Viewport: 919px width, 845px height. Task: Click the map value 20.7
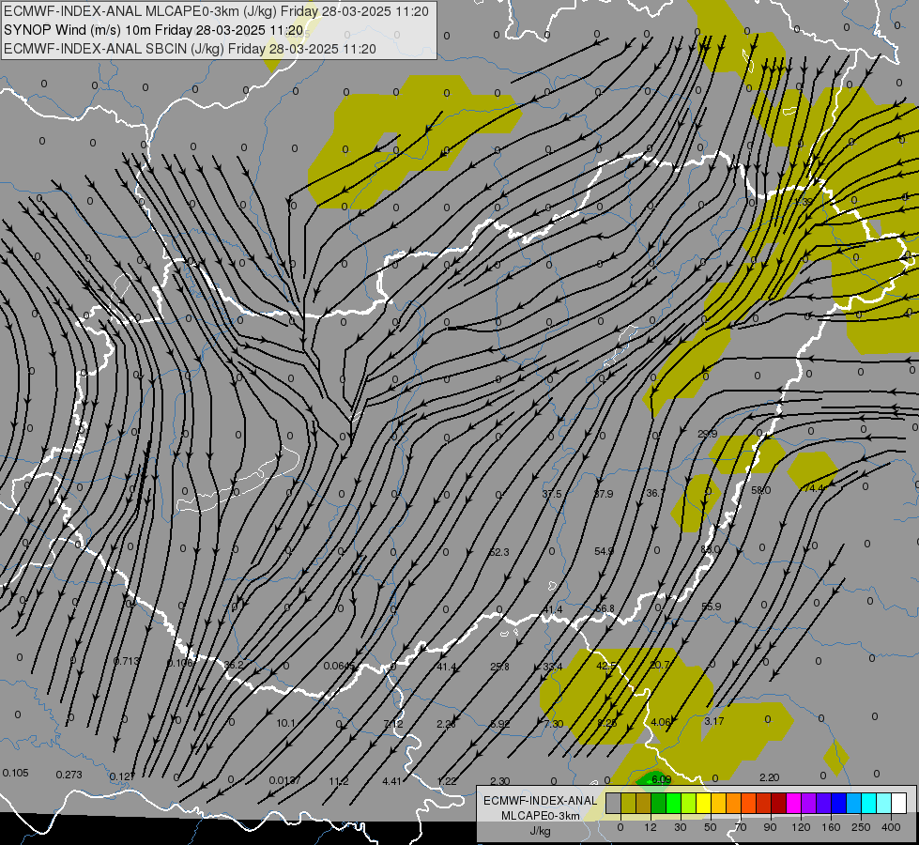[659, 665]
